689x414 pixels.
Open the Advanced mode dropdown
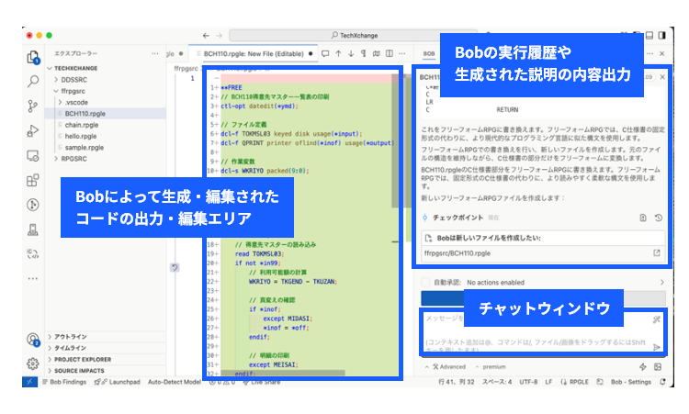click(445, 366)
